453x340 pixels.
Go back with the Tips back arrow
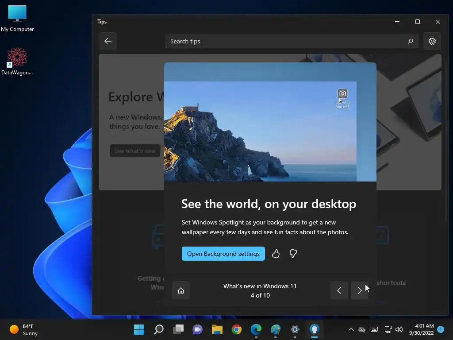(x=108, y=41)
